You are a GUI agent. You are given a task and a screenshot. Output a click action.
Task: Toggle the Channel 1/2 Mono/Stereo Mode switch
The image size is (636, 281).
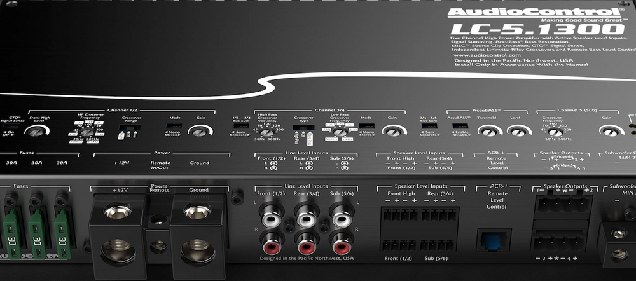(x=174, y=127)
